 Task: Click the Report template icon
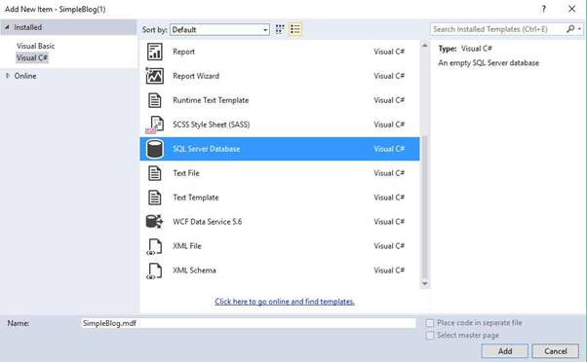pyautogui.click(x=155, y=52)
